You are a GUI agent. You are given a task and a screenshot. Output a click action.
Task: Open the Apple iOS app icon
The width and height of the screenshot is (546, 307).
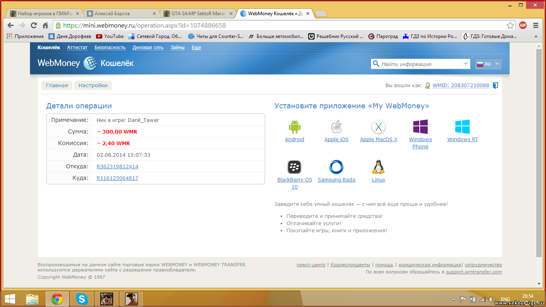[337, 127]
